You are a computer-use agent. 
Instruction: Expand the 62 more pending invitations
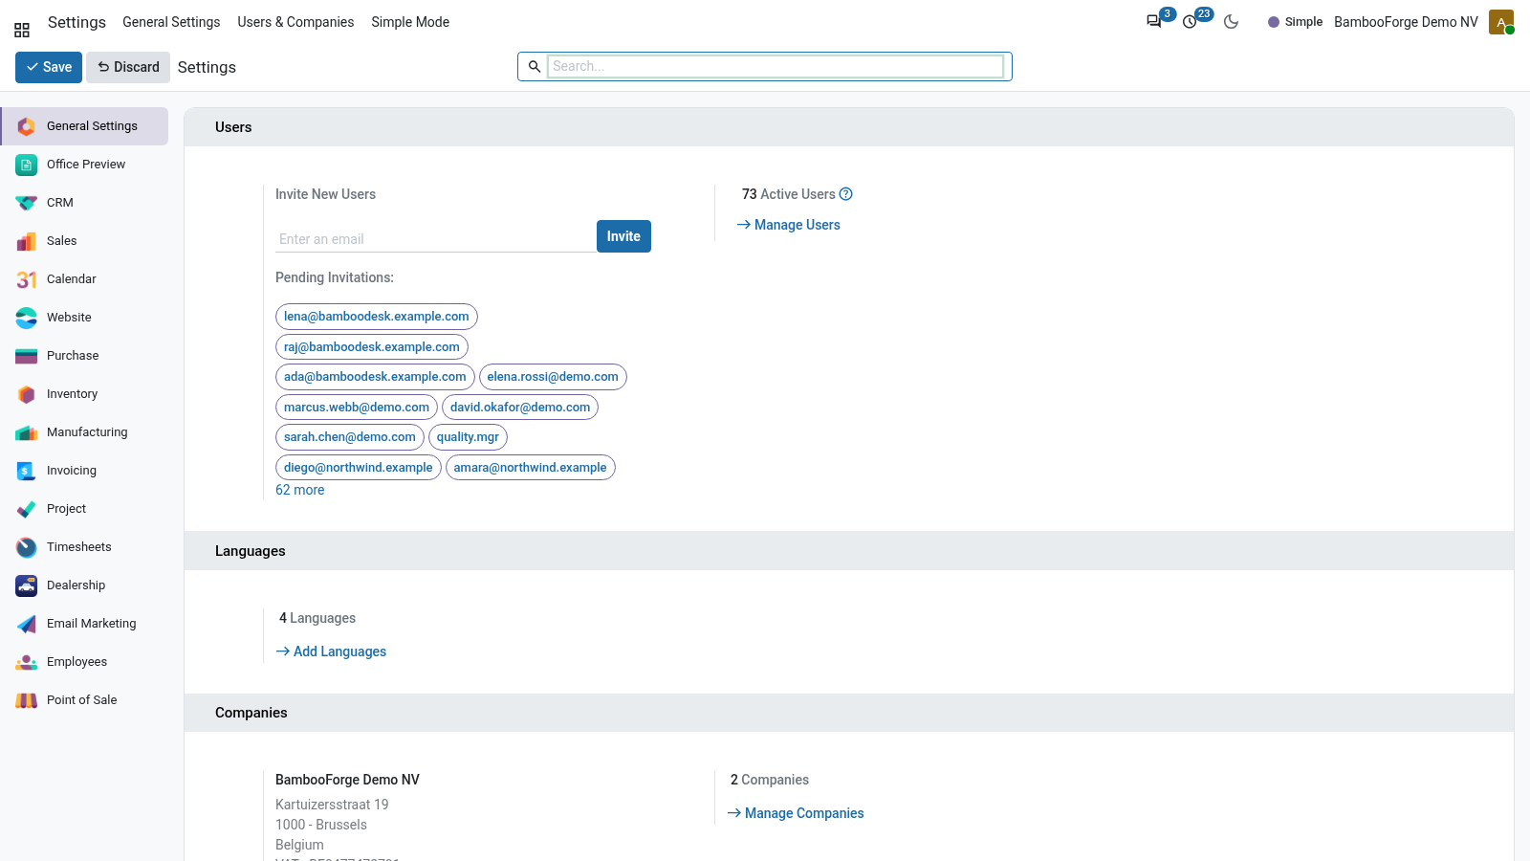click(300, 490)
